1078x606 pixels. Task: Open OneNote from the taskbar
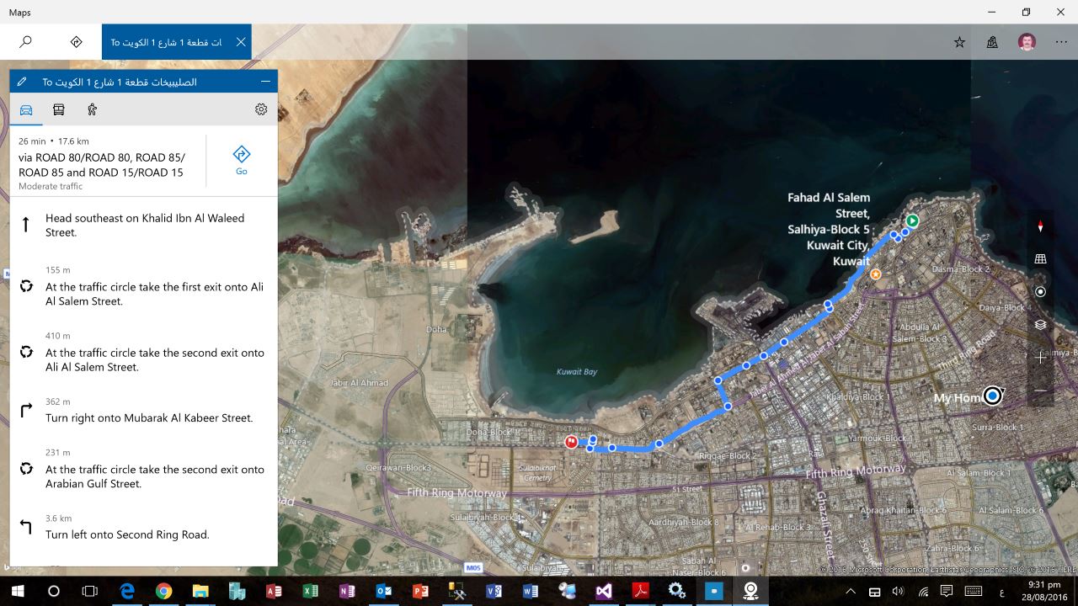tap(347, 591)
